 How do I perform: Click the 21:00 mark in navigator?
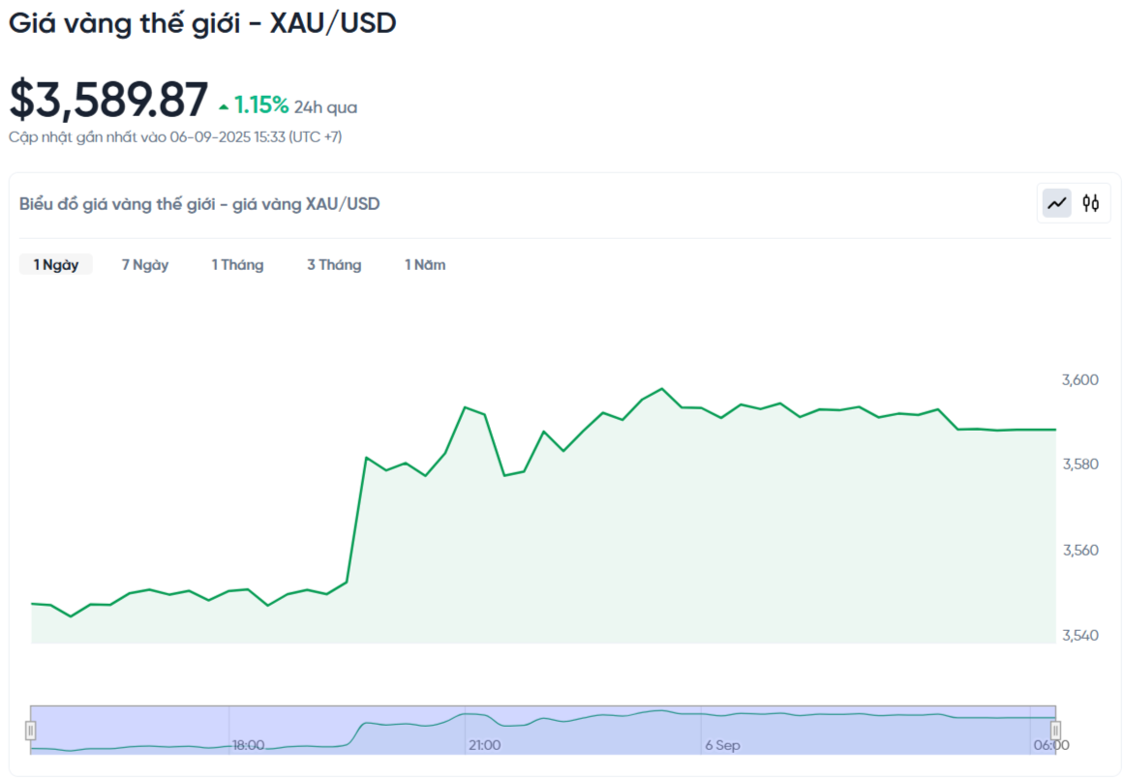[x=485, y=745]
